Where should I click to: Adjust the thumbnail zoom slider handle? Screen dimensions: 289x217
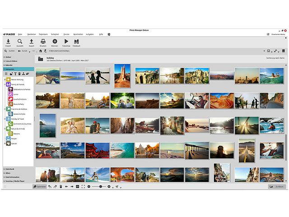(x=100, y=187)
